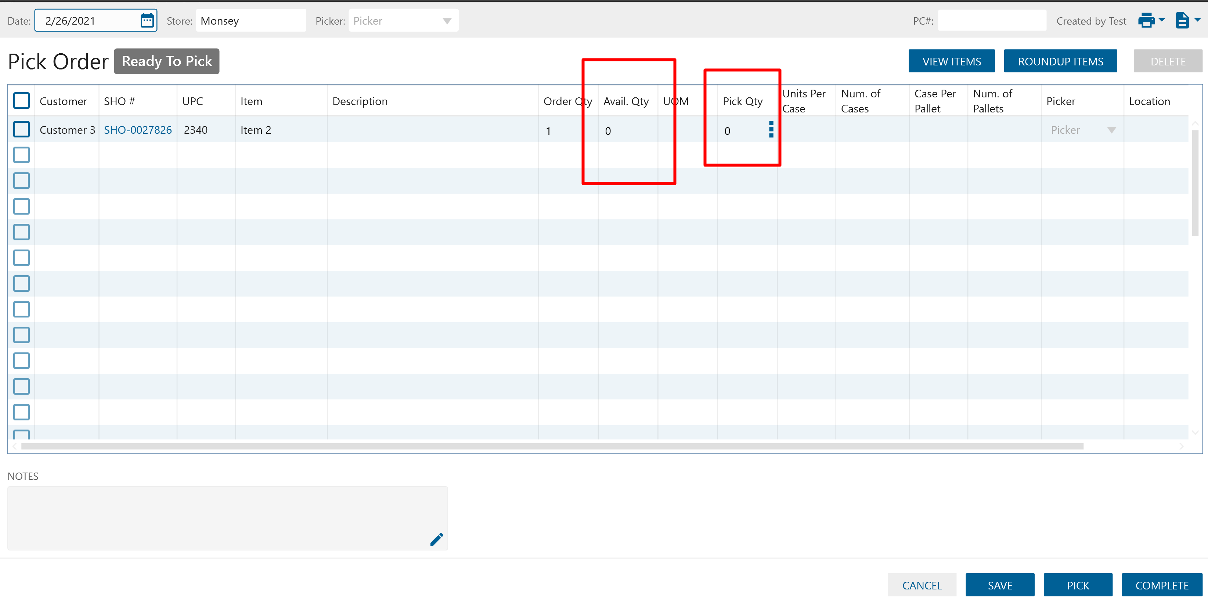Open the printer options dropdown arrow

tap(1162, 20)
